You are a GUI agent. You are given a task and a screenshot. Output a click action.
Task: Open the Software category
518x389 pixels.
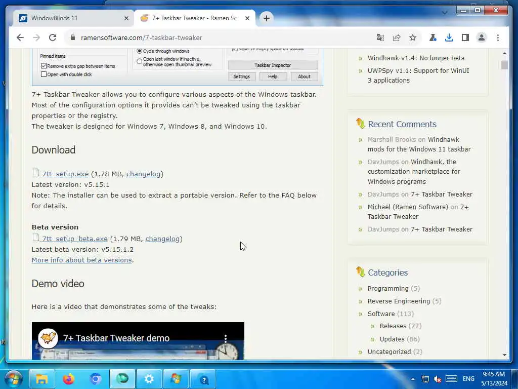tap(381, 314)
